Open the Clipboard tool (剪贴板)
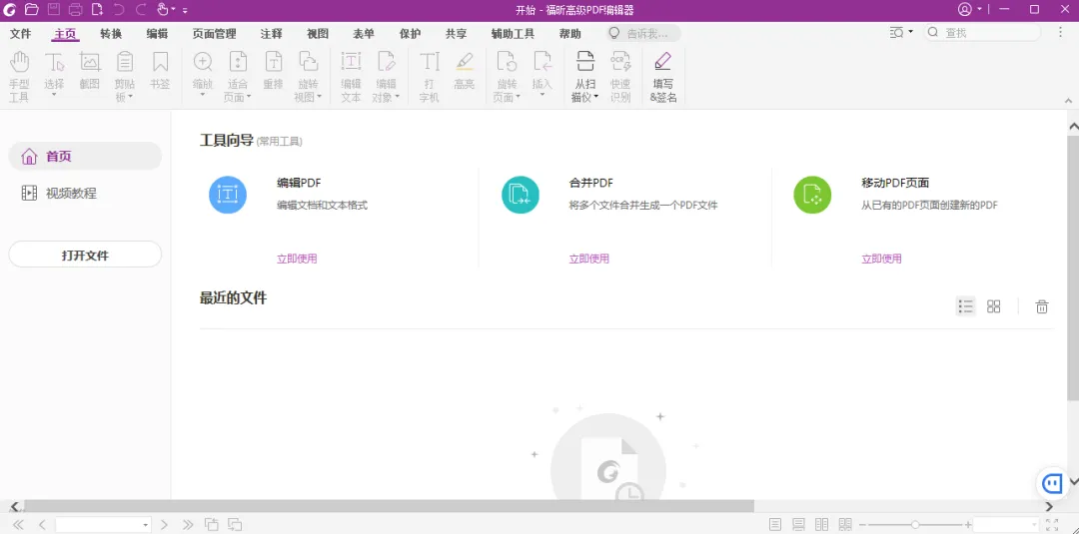 125,76
